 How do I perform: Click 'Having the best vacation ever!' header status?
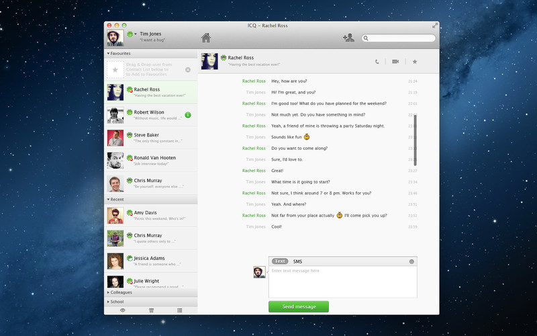(x=254, y=65)
